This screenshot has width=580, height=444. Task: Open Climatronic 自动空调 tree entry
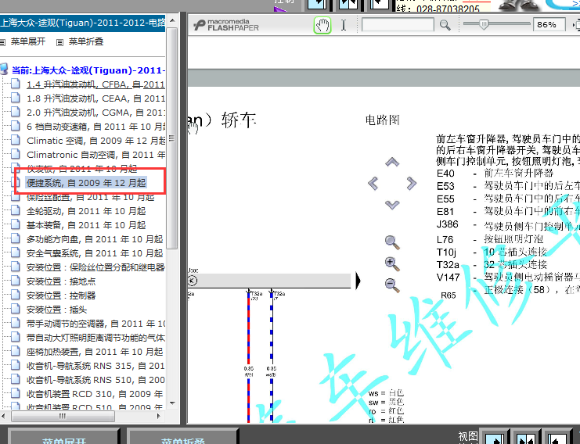(x=95, y=155)
